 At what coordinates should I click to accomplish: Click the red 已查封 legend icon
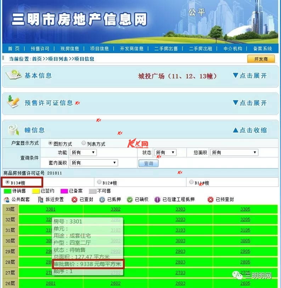pos(74,200)
